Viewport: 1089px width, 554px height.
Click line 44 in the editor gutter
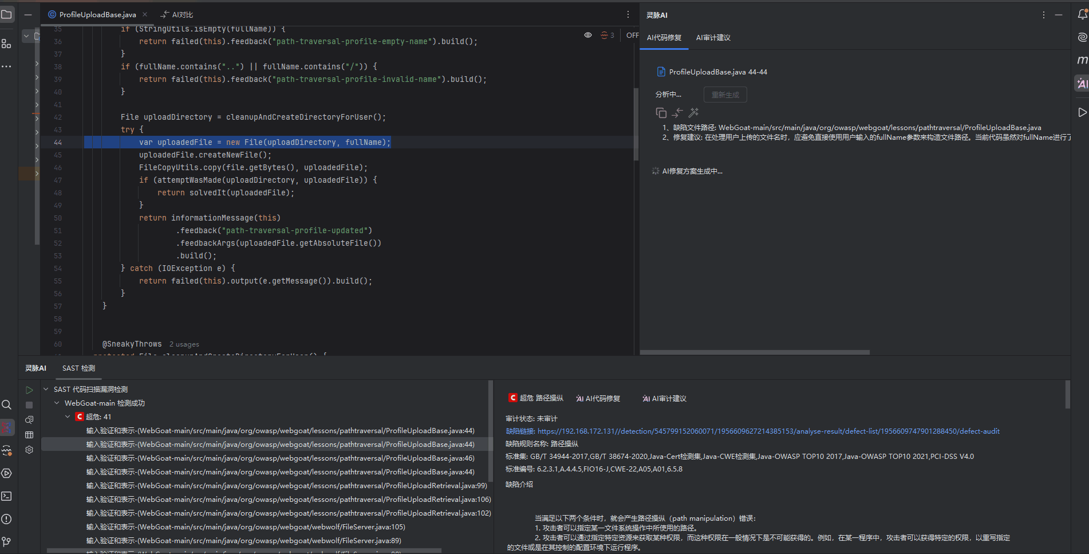coord(58,142)
